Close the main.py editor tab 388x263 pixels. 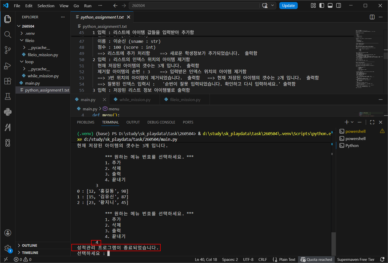[x=105, y=100]
